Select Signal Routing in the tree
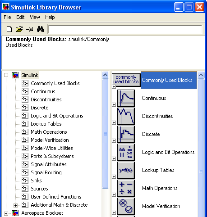 coord(46,172)
